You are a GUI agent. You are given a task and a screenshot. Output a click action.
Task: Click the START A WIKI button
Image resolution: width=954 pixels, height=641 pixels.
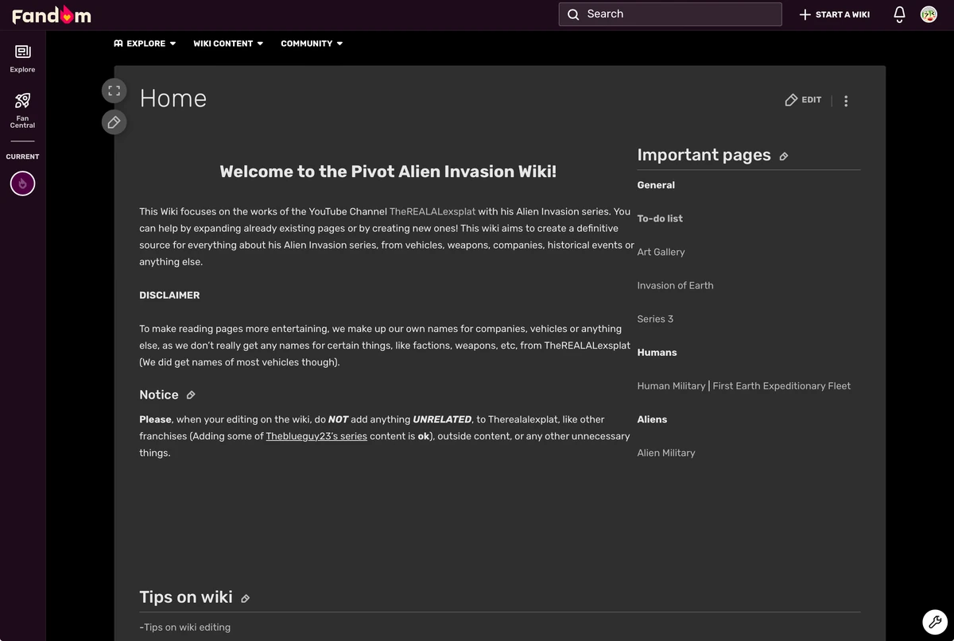833,14
